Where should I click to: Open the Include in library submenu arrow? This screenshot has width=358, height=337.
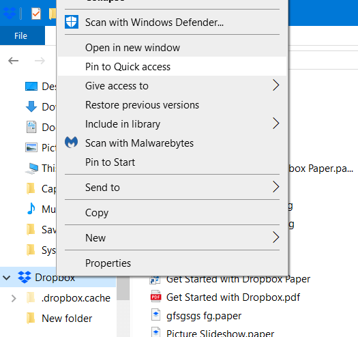click(275, 123)
